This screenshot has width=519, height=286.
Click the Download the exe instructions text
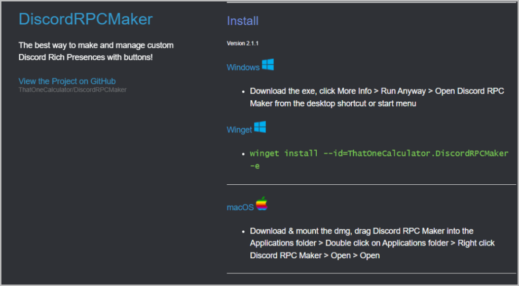click(377, 97)
